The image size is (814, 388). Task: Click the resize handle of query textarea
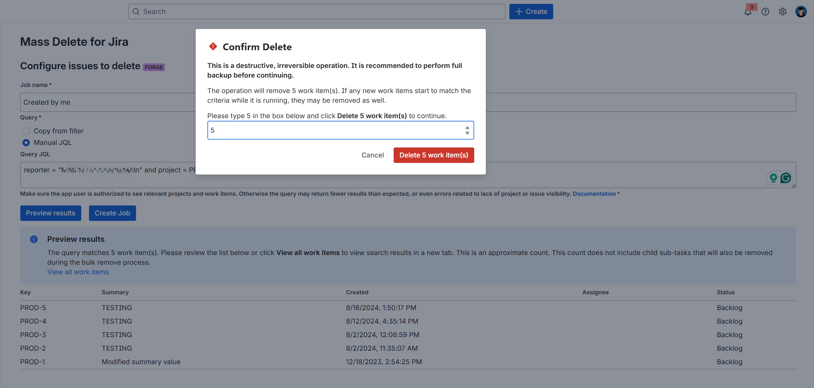coord(793,185)
